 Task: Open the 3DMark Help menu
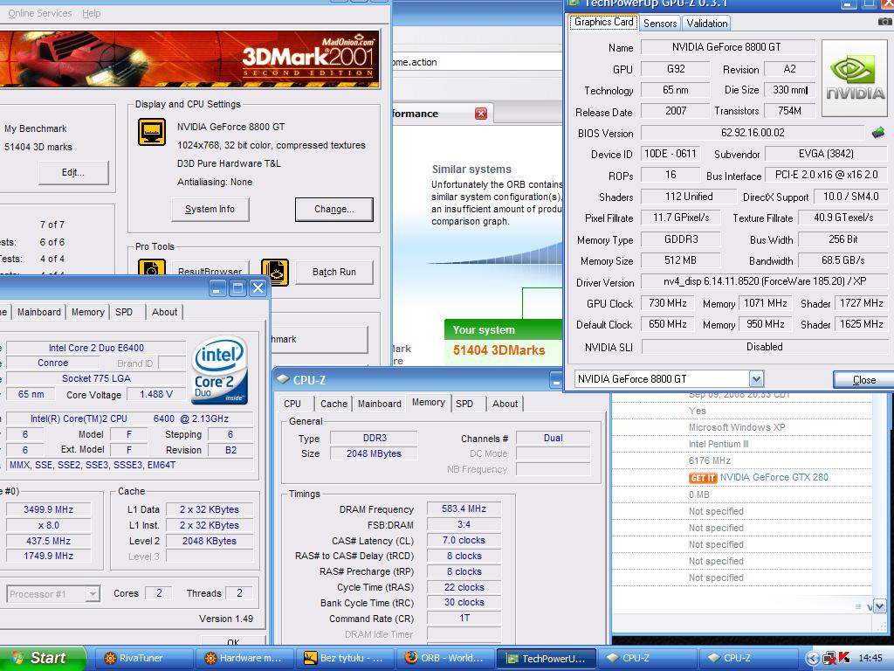pyautogui.click(x=91, y=13)
